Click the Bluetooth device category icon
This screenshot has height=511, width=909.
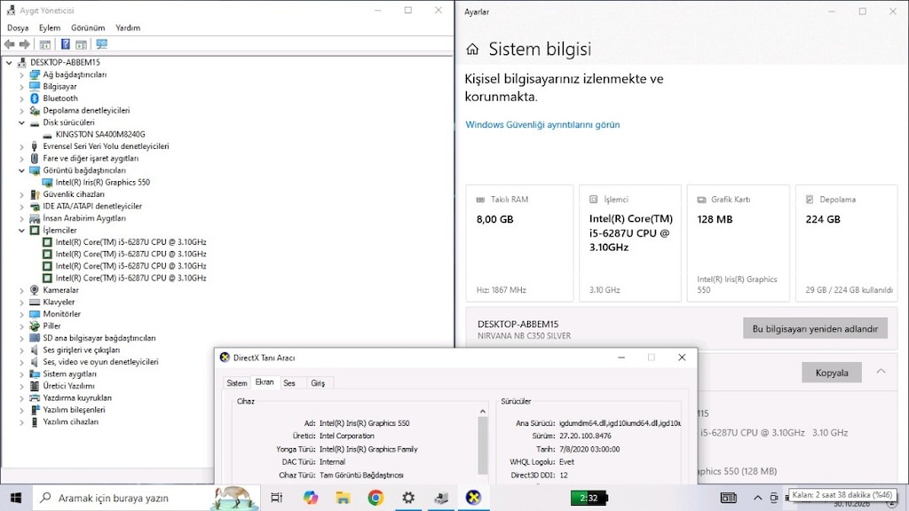35,98
